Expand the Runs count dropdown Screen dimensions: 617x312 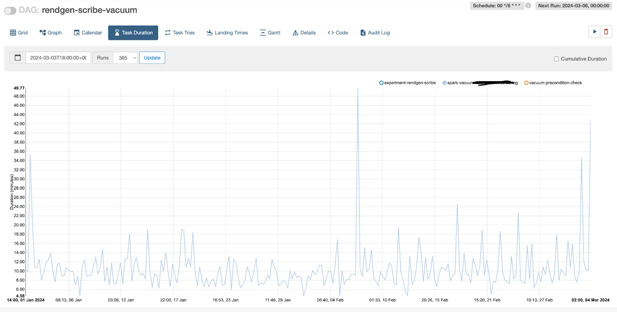(126, 58)
